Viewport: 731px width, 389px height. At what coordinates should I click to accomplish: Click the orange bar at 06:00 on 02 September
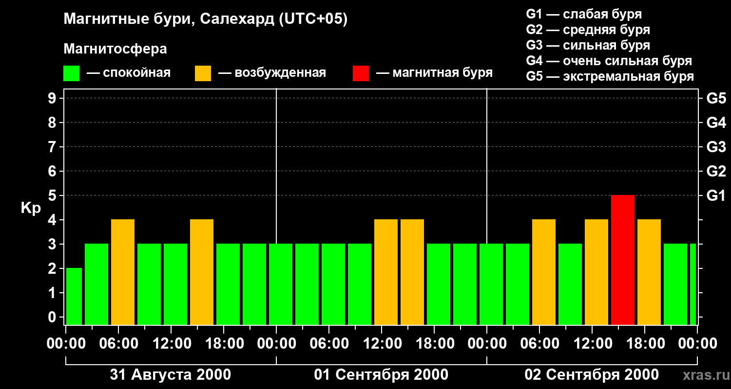coord(544,272)
